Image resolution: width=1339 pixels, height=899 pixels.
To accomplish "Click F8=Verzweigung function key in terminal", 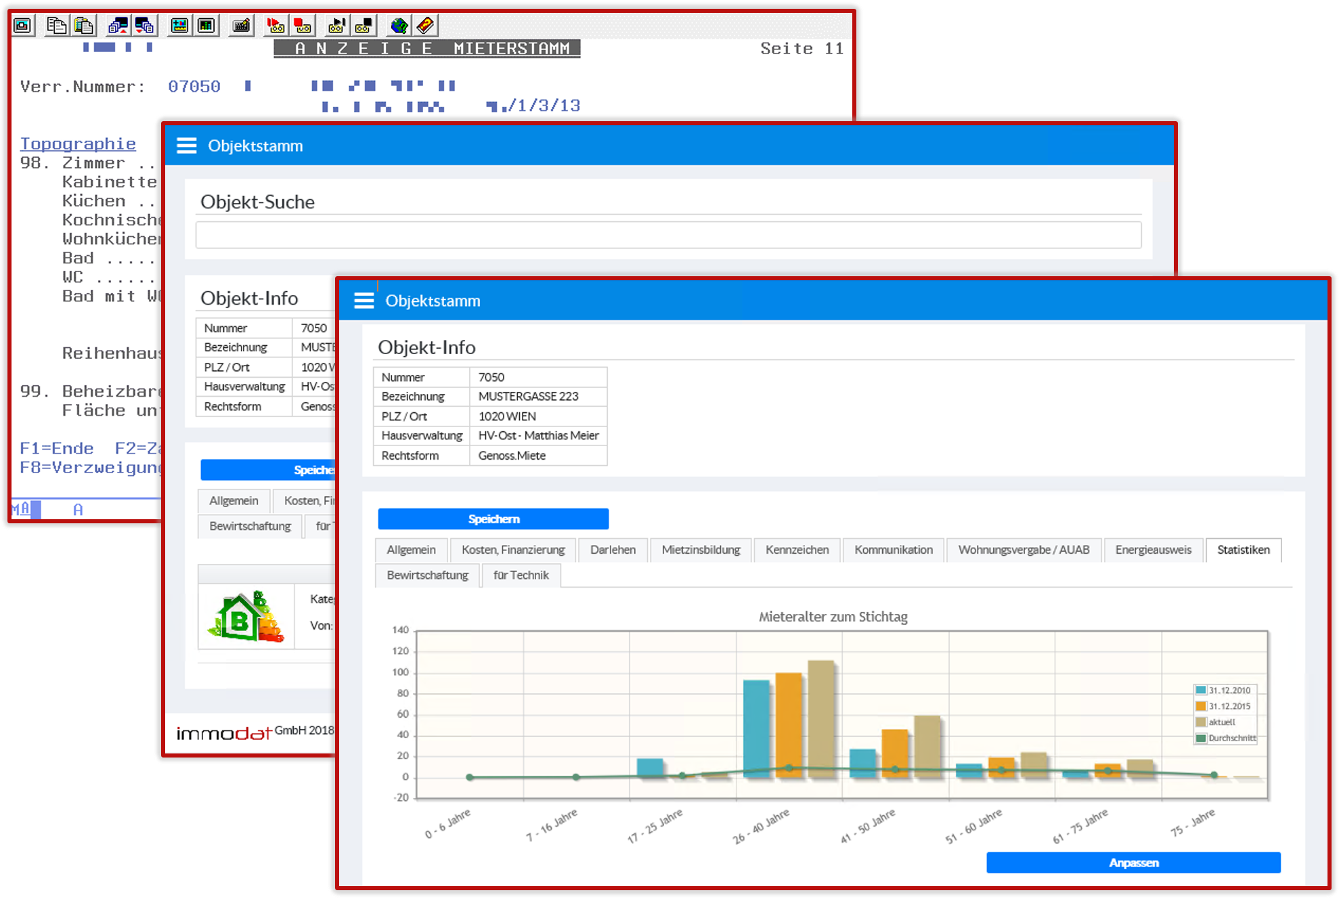I will 91,467.
